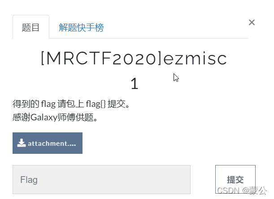
Task: Click the word Galaxy in the credits
Action: tap(44, 118)
